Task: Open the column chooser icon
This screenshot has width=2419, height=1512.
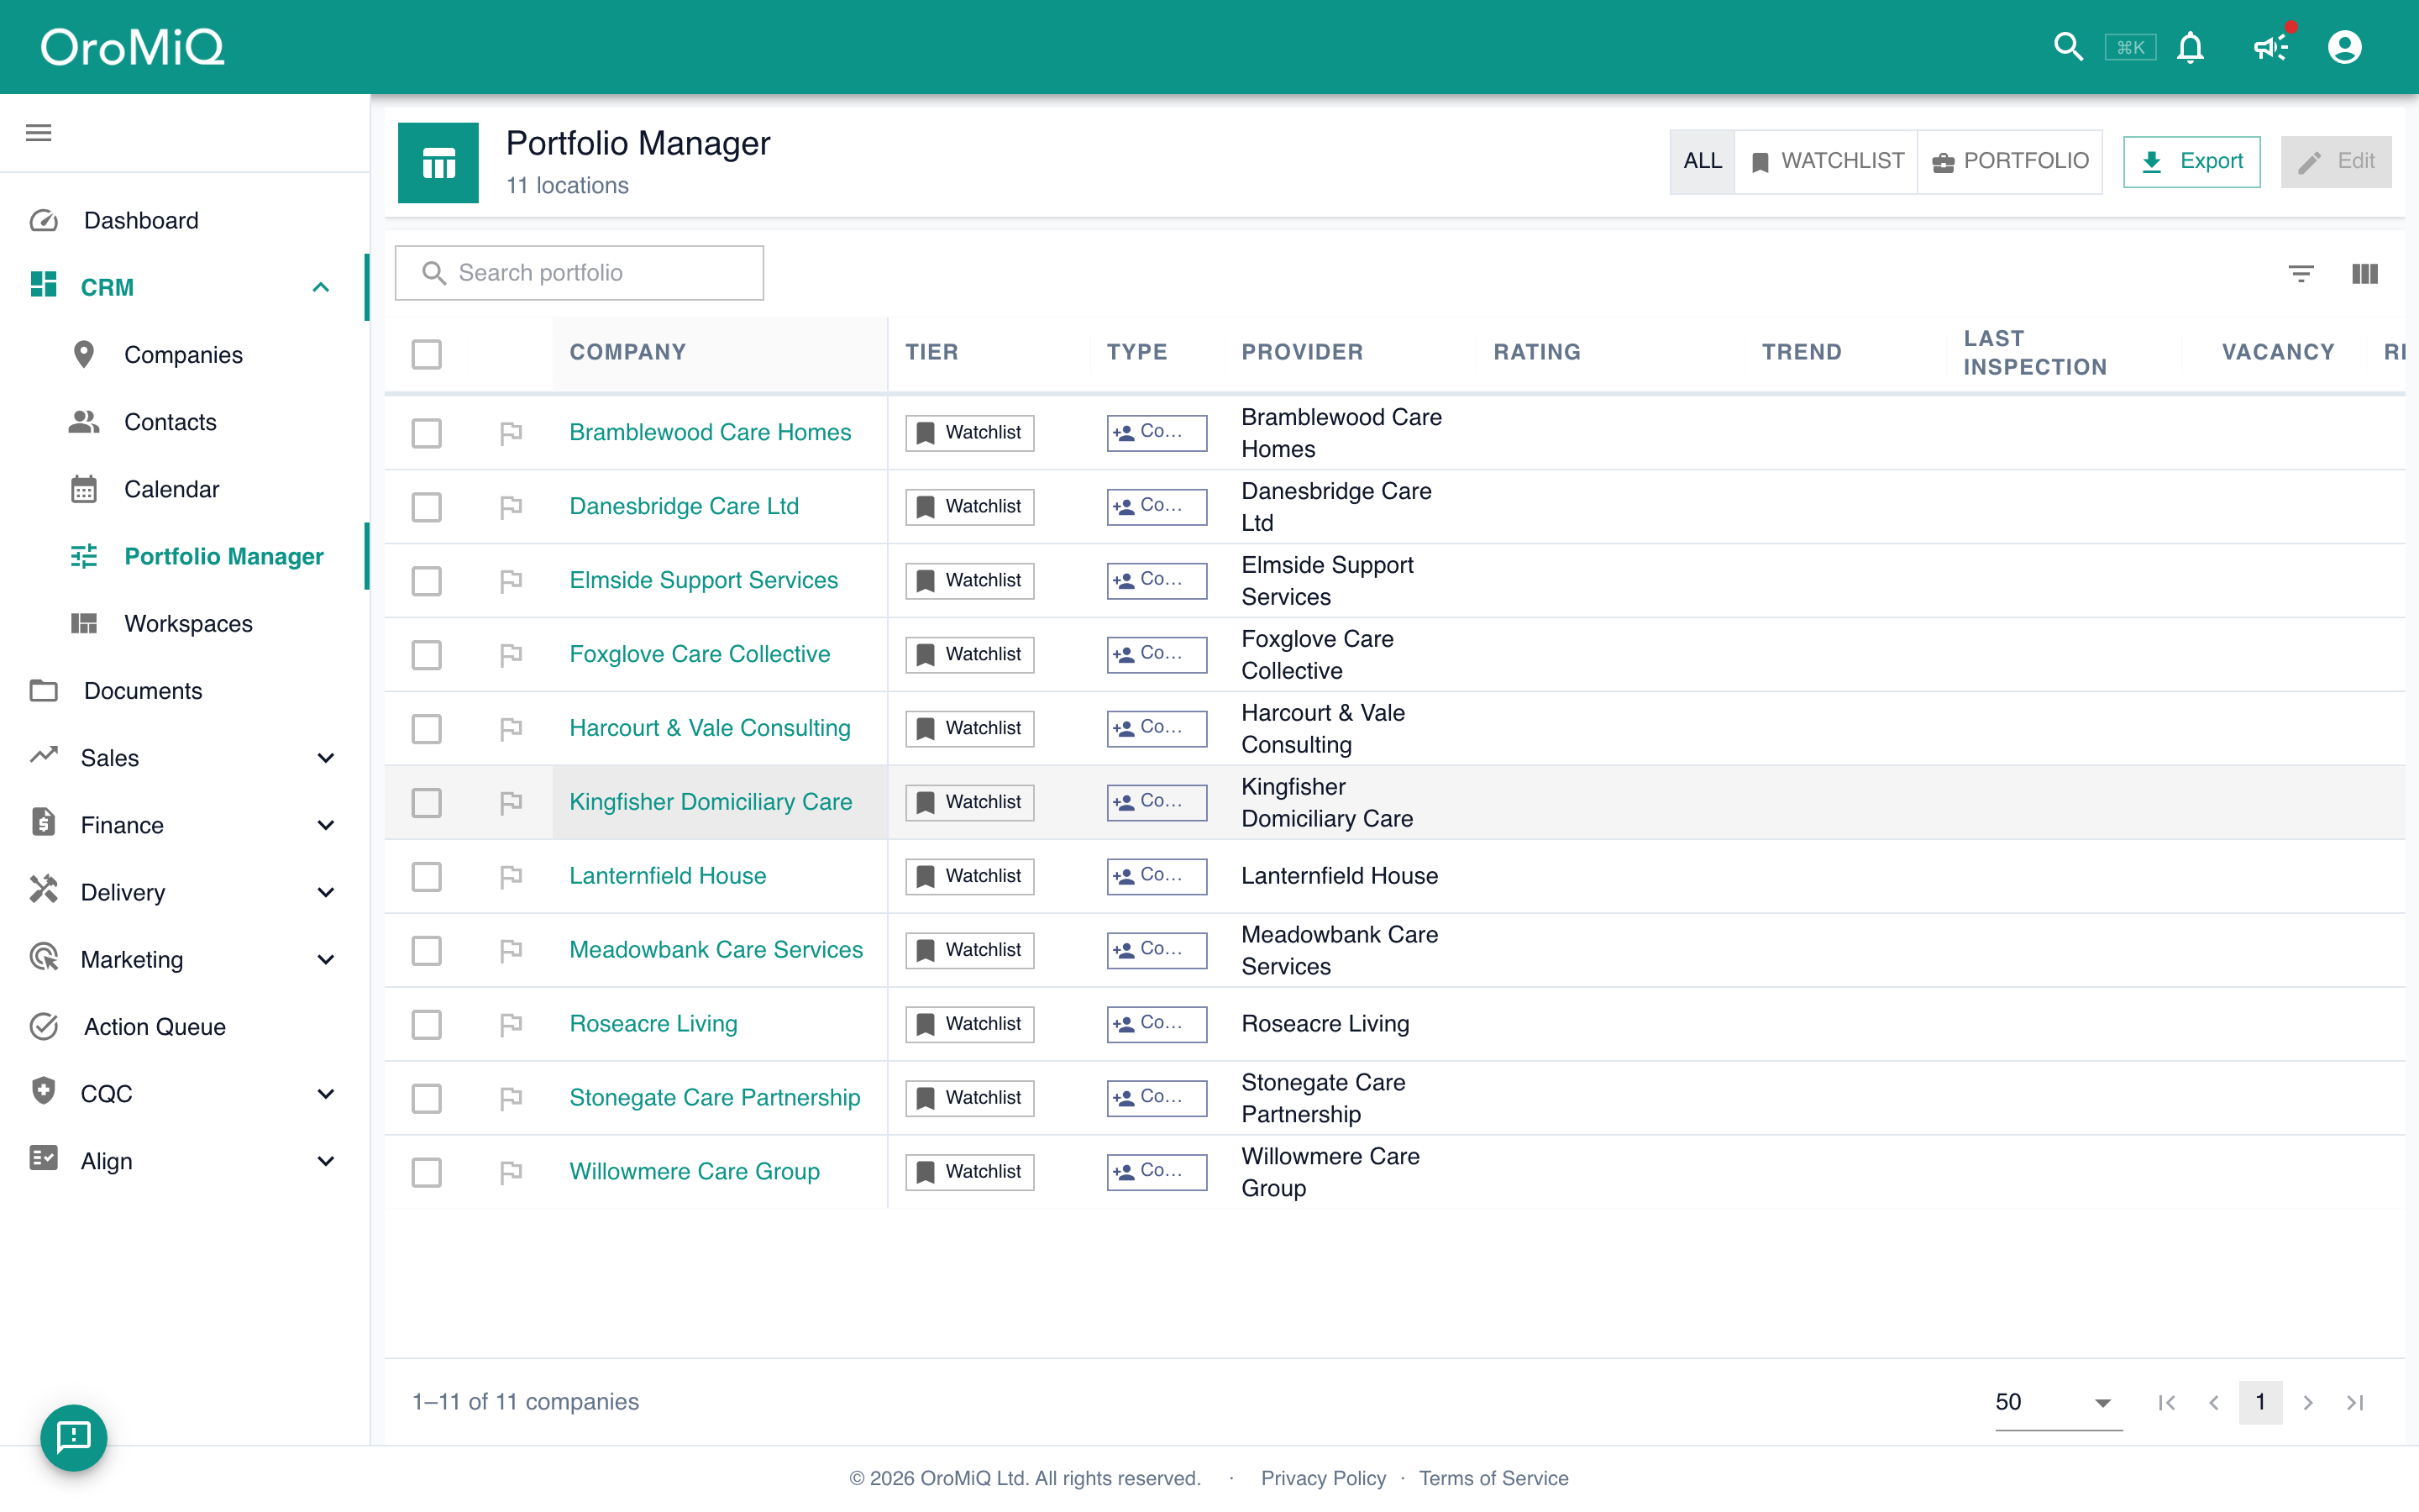Action: tap(2365, 273)
